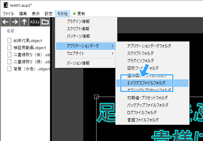
Task: Choose バージョン情報 from menu
Action: (86, 63)
